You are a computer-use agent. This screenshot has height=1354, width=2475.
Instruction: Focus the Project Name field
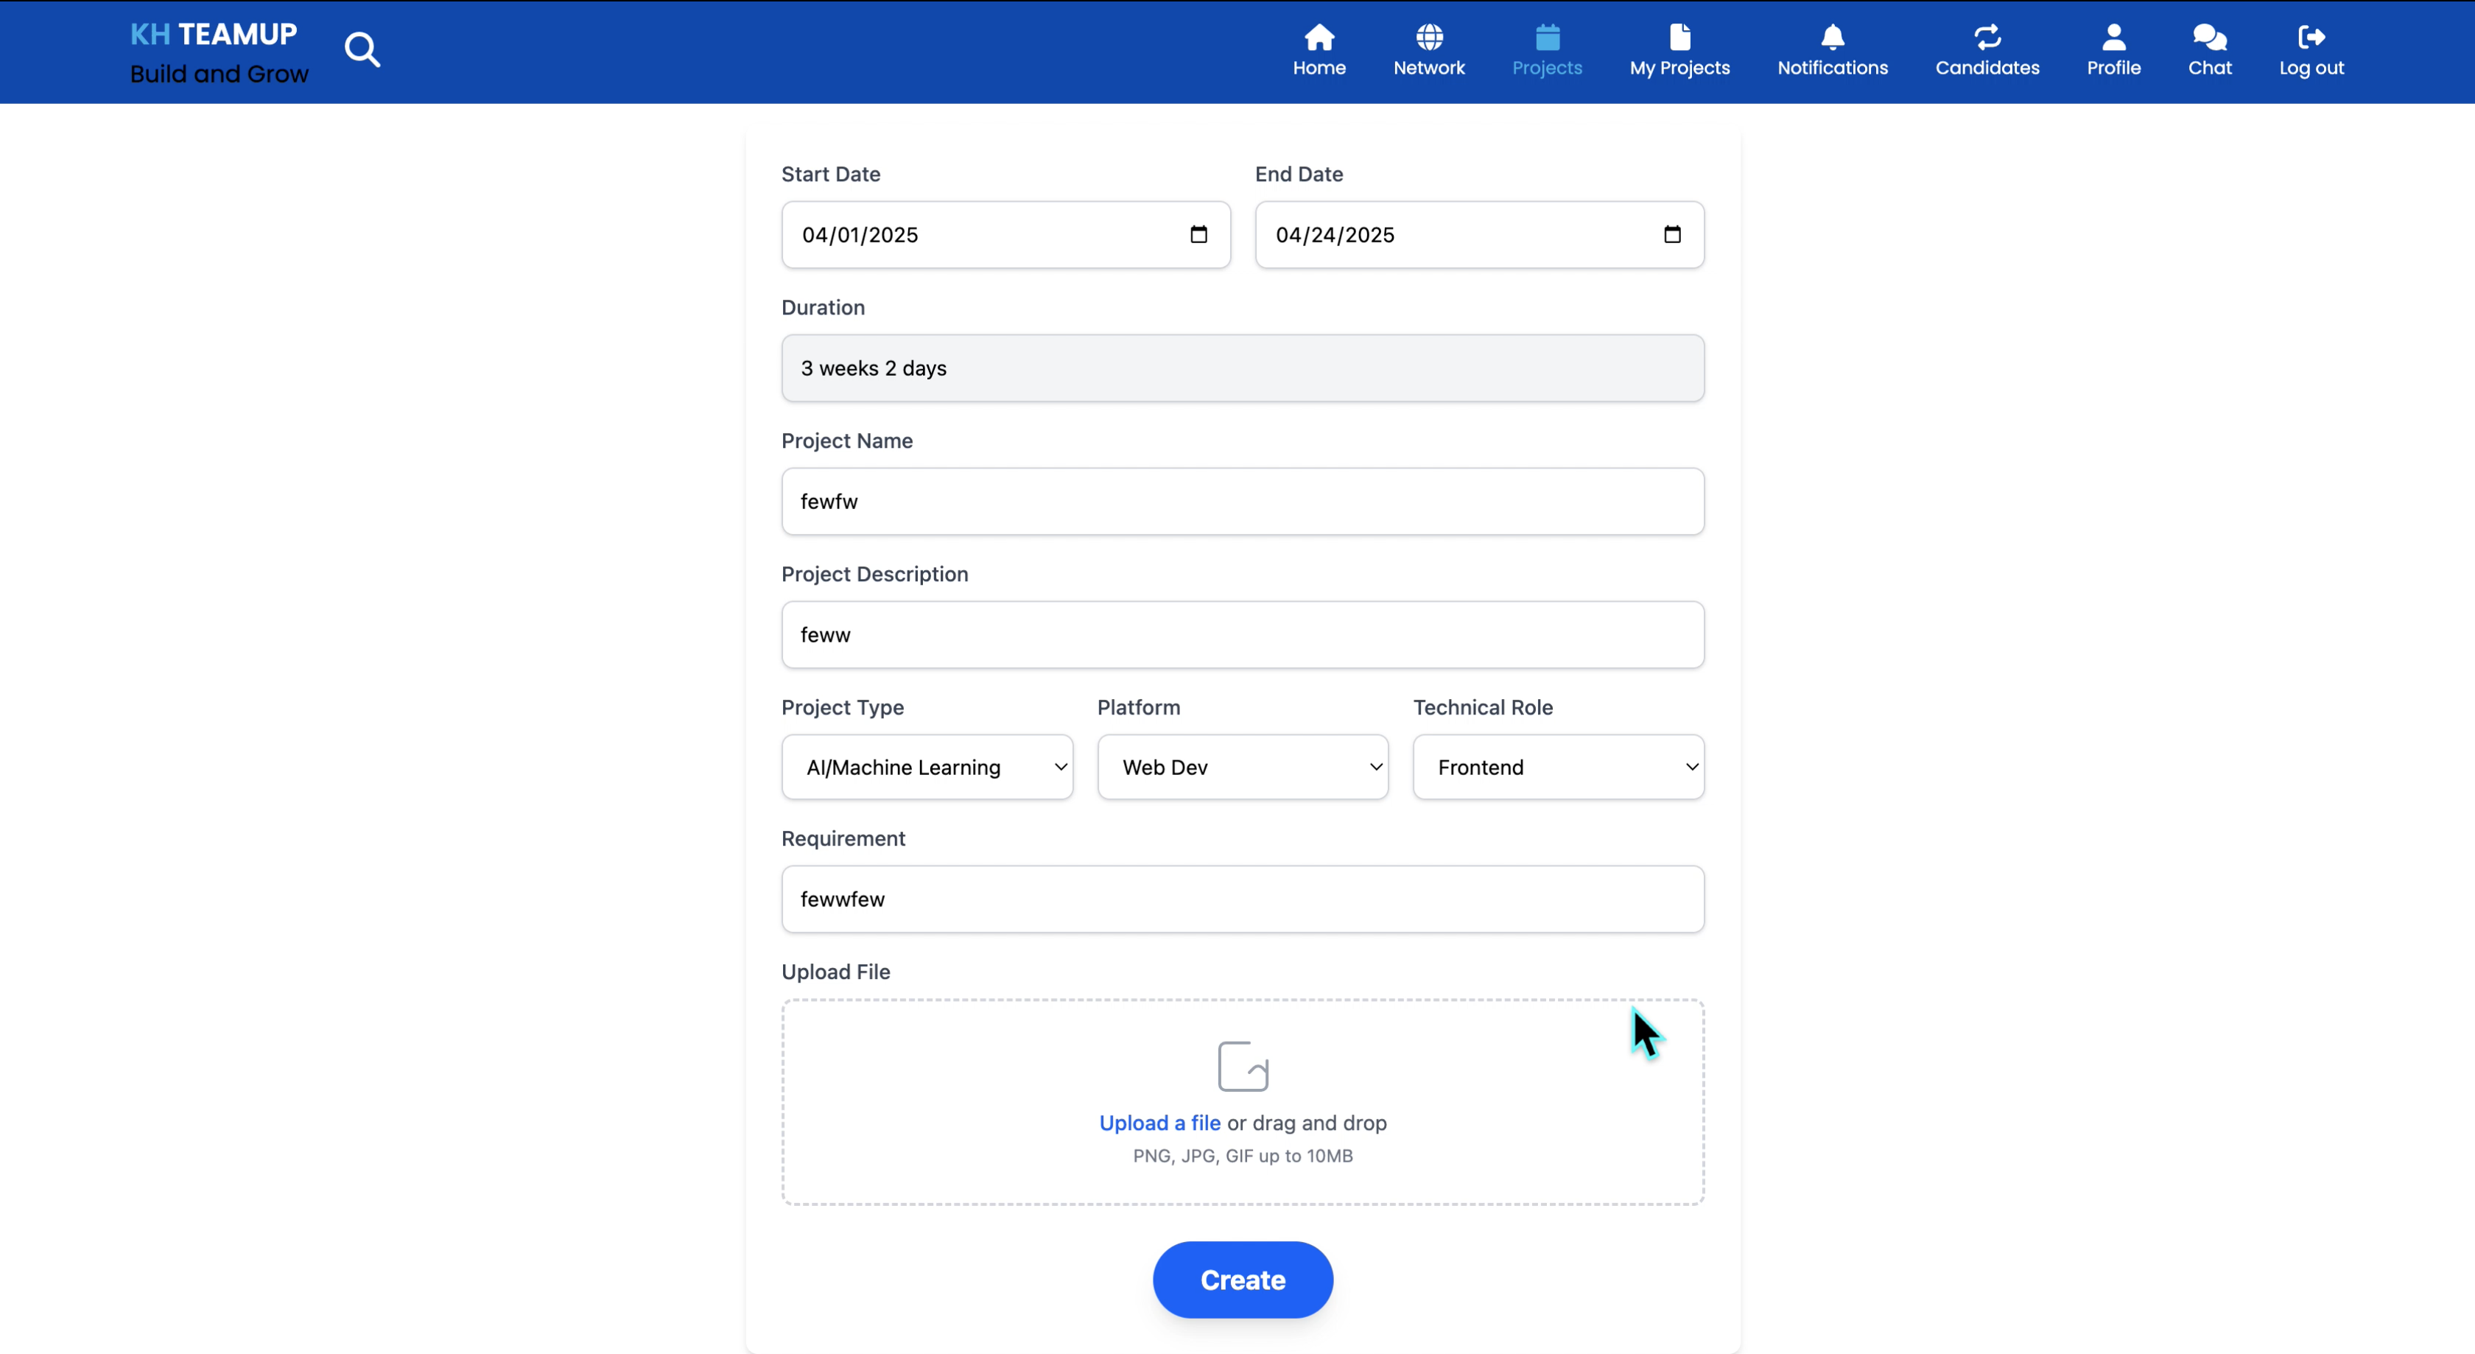click(x=1243, y=502)
